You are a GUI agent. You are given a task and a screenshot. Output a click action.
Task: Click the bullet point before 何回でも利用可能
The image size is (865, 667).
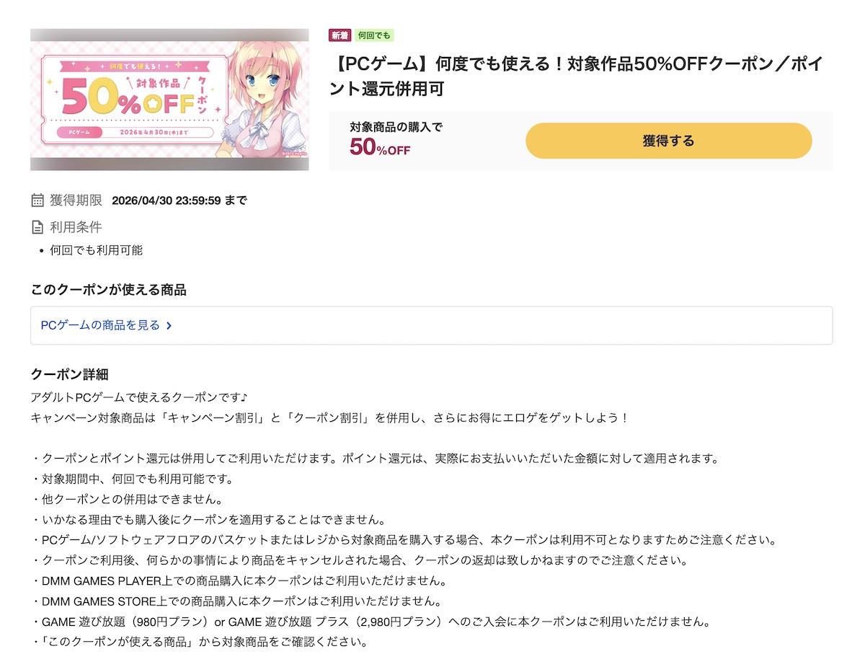tap(42, 250)
